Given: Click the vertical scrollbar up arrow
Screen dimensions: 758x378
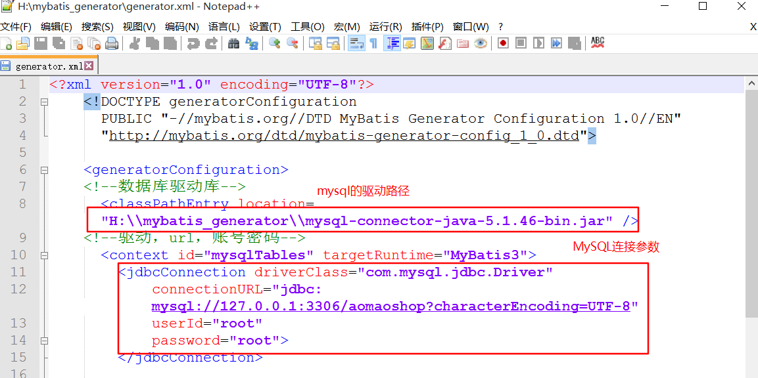Looking at the screenshot, I should click(x=751, y=83).
